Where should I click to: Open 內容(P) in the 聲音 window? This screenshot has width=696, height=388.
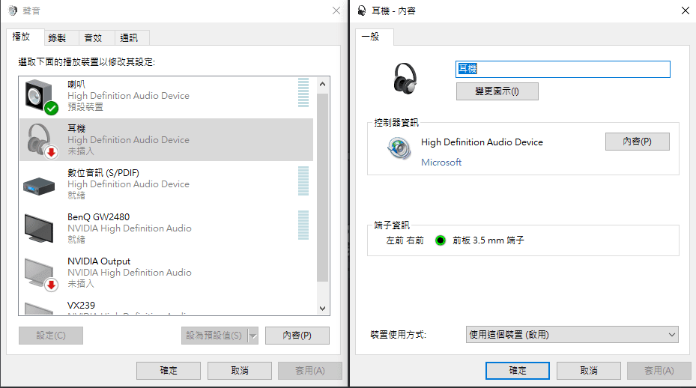[297, 336]
